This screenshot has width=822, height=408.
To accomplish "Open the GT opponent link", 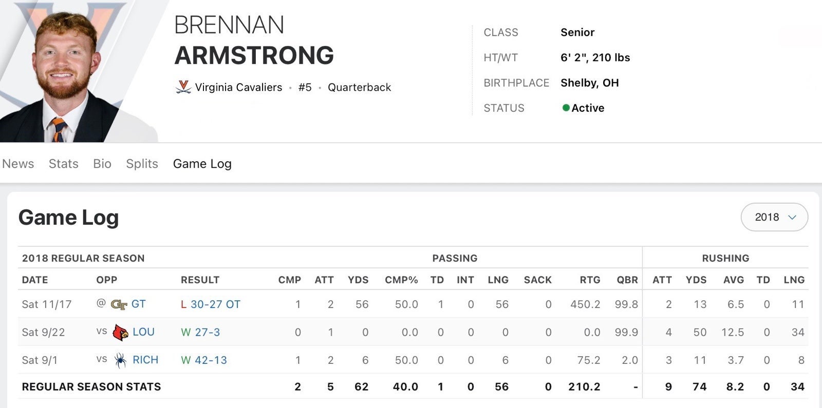I will click(139, 304).
